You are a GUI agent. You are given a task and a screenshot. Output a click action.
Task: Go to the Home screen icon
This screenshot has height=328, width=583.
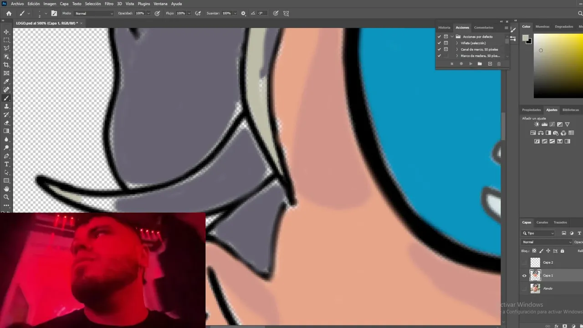pyautogui.click(x=9, y=13)
